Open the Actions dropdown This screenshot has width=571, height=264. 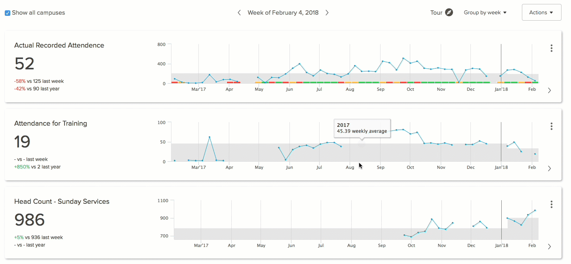pyautogui.click(x=541, y=12)
